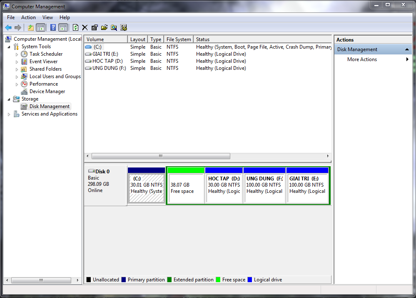Image resolution: width=416 pixels, height=298 pixels.
Task: Click the green Refresh icon in toolbar
Action: [75, 28]
